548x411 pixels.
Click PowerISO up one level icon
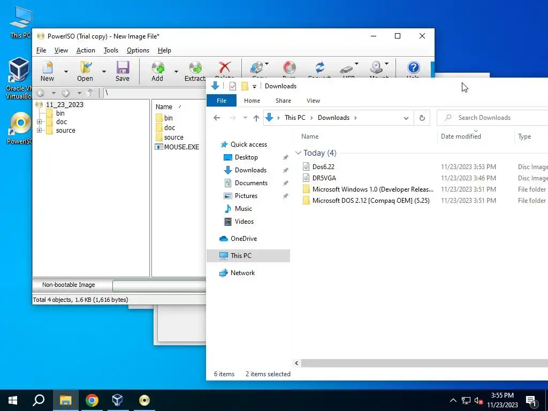tap(90, 93)
